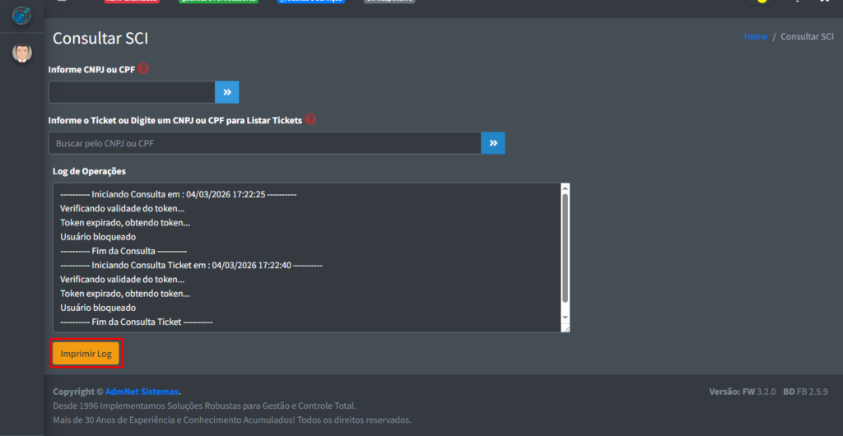Screen dimensions: 843x436
Task: Open the user avatar profile in sidebar
Action: point(21,53)
